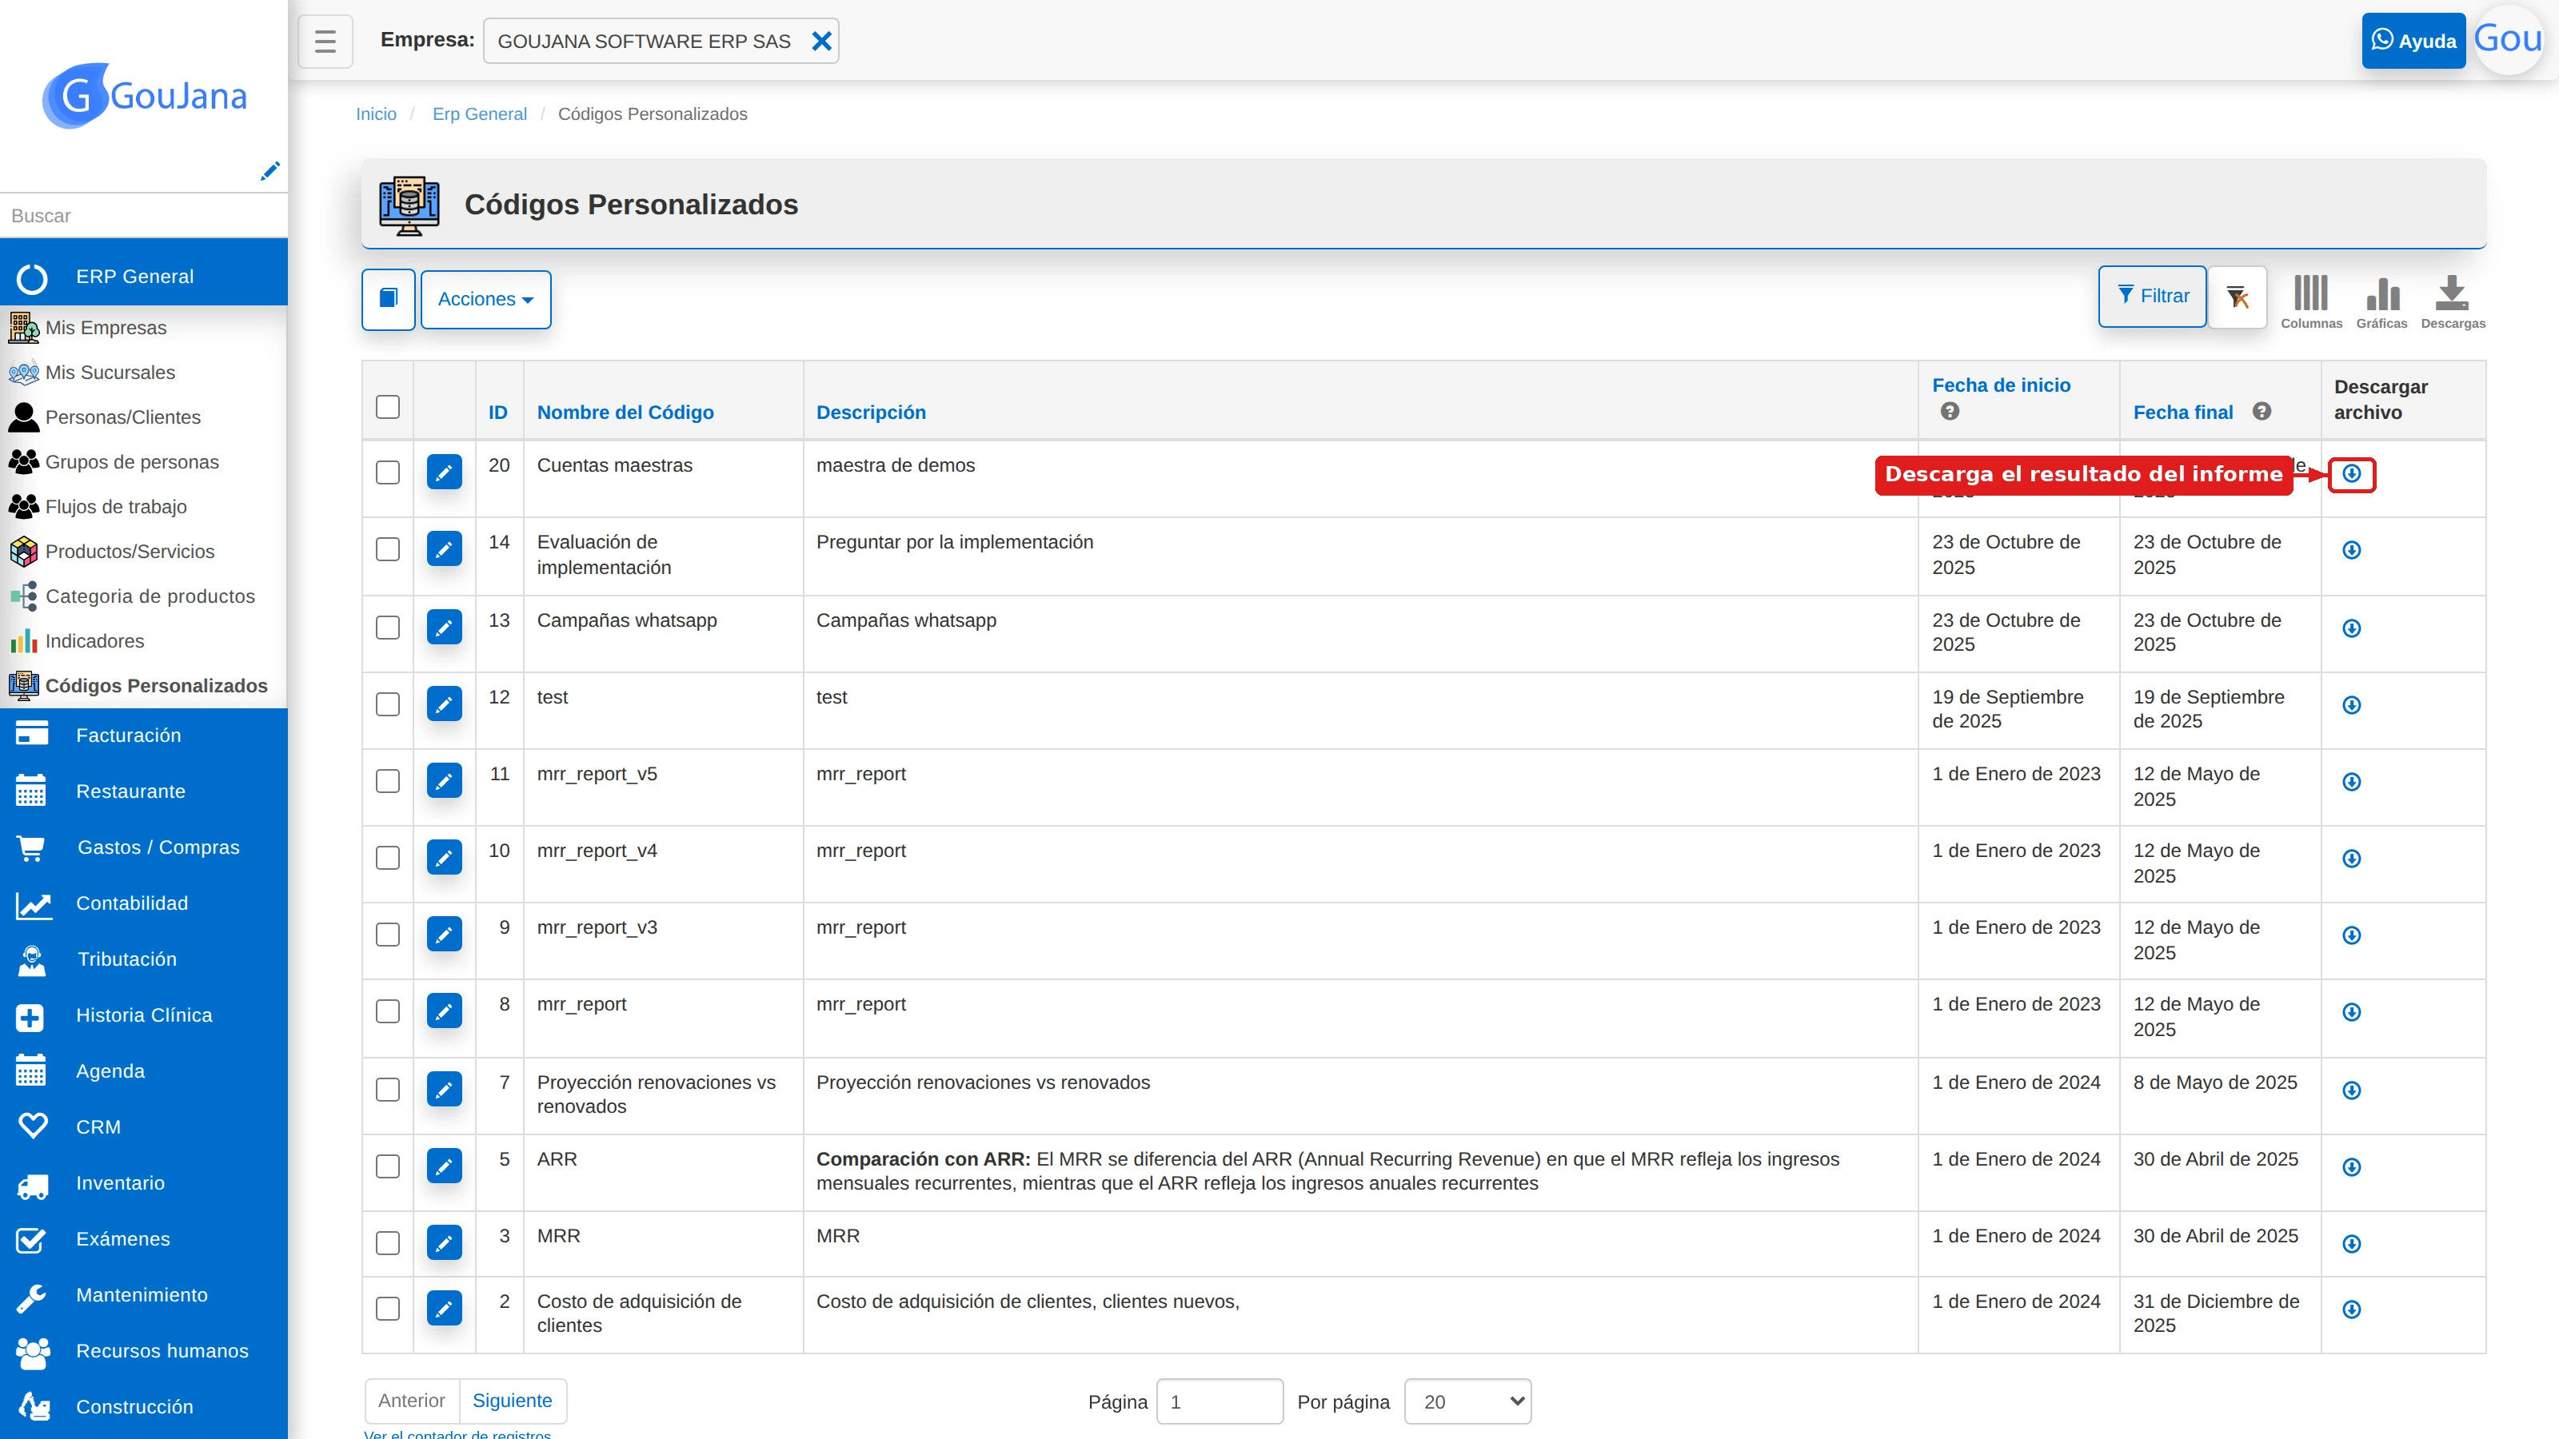Click the sidebar edit pencil icon below the logo

pyautogui.click(x=269, y=171)
